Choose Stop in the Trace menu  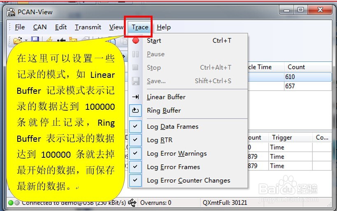tap(188, 68)
